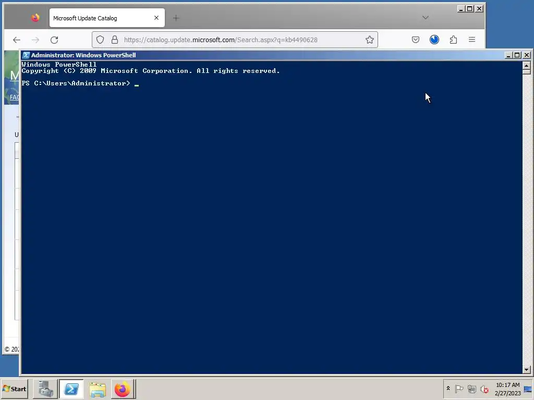
Task: Select the Microsoft Update Catalog tab
Action: coord(107,18)
